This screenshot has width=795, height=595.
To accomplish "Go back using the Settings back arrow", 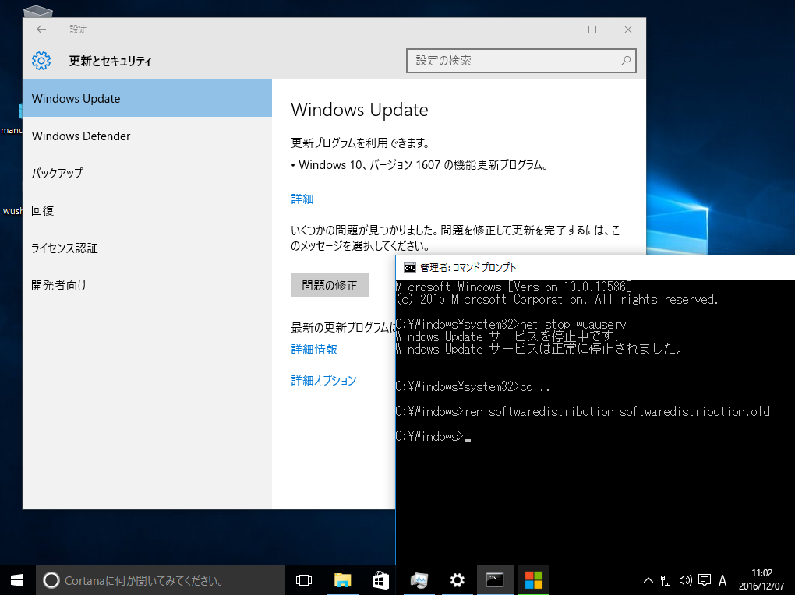I will 41,30.
